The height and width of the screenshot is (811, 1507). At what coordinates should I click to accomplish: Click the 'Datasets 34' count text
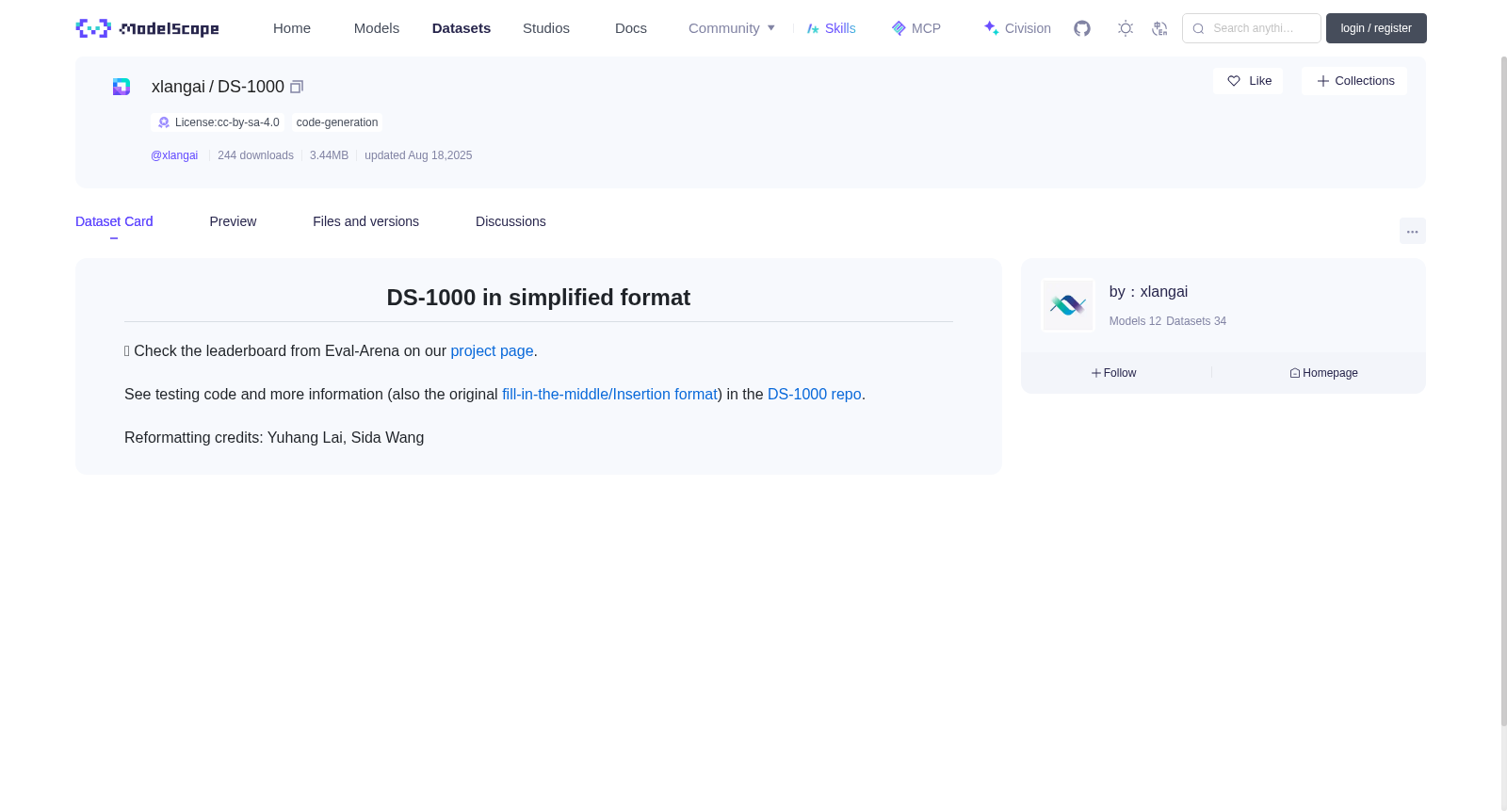[x=1196, y=321]
